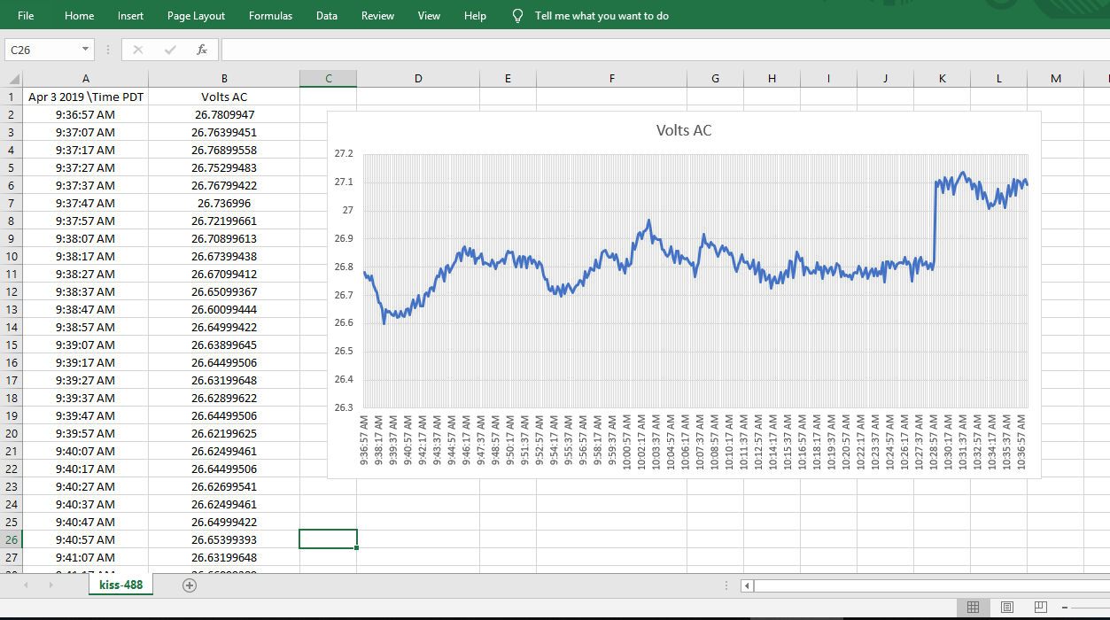Switch to Normal view icon in status bar
Image resolution: width=1110 pixels, height=620 pixels.
coord(973,608)
